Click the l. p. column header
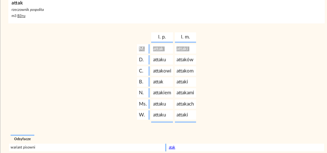The height and width of the screenshot is (153, 327). (162, 37)
